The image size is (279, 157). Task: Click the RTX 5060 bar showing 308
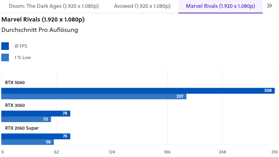tap(138, 91)
